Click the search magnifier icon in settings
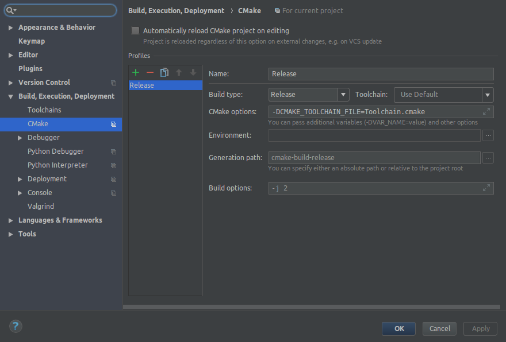Screen dimensions: 506x342 pyautogui.click(x=10, y=11)
